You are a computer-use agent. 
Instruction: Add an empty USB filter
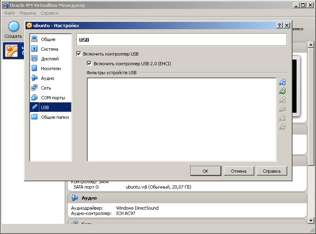[282, 82]
